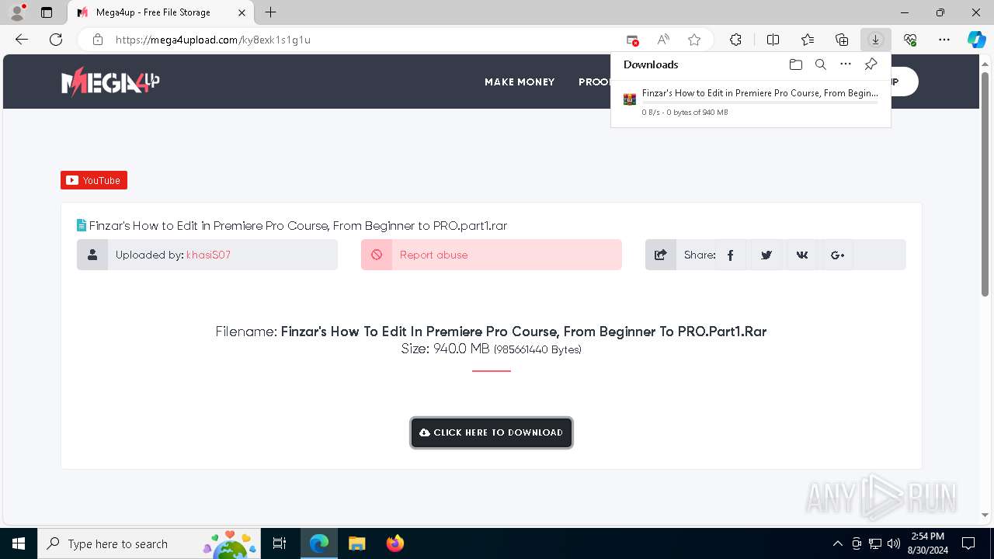Open the Copilot sidebar icon

click(x=976, y=40)
